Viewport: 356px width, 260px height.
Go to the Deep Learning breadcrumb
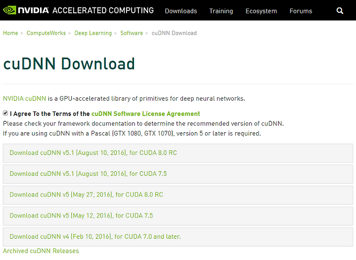click(x=93, y=33)
